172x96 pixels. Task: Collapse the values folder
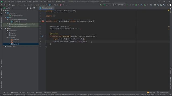point(7,37)
